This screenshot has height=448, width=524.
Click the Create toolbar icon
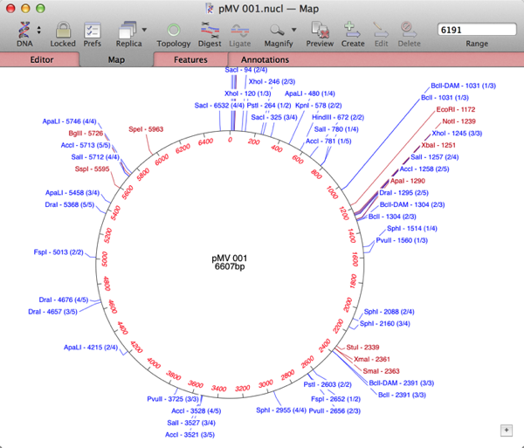353,29
